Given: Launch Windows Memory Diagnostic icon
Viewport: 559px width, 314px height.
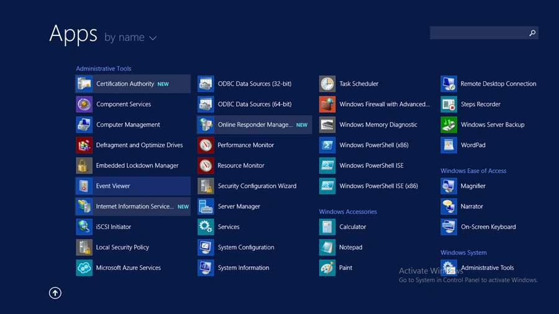Looking at the screenshot, I should click(327, 125).
